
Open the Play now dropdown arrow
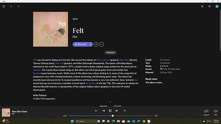coord(91,44)
